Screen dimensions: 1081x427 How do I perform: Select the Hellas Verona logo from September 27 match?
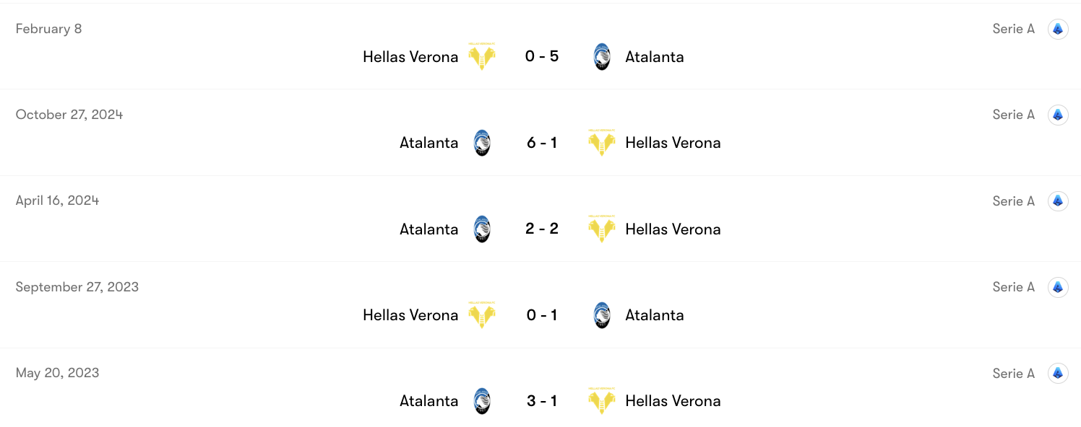(482, 314)
